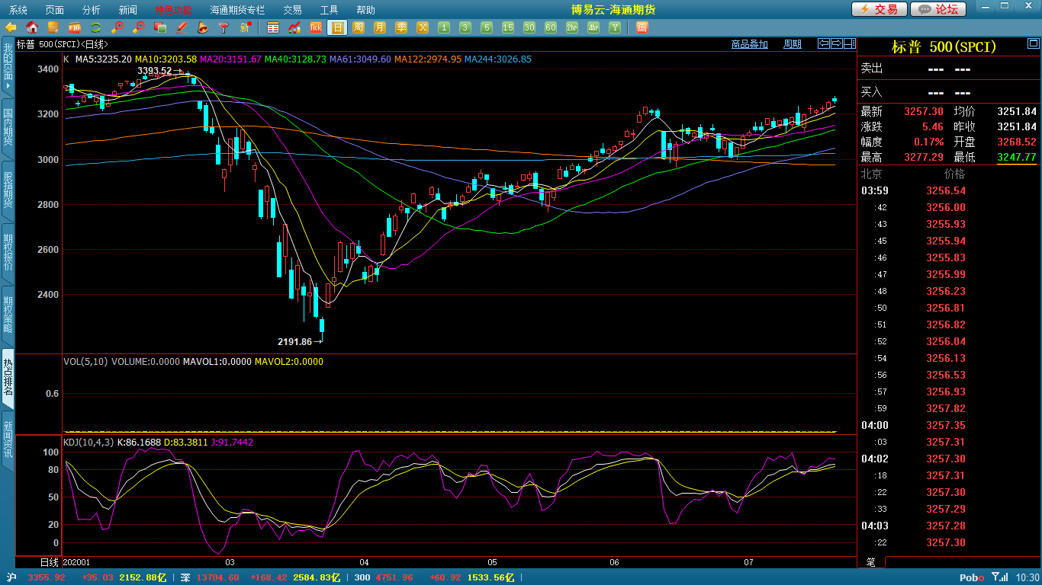
Task: Click the F10 info toolbar icon
Action: pyautogui.click(x=75, y=27)
